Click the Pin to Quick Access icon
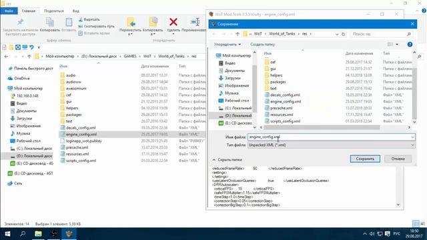The width and height of the screenshot is (427, 240). (20, 22)
